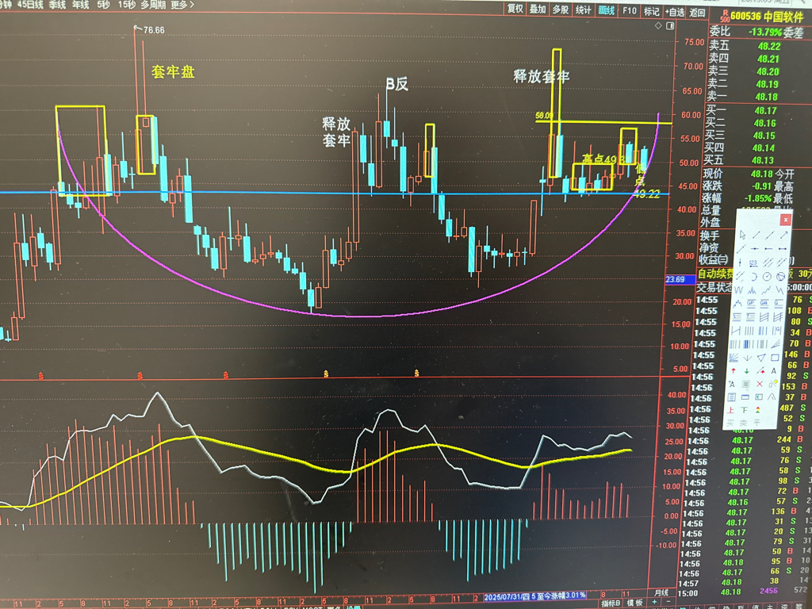Viewport: 812px width, 609px height.
Task: Click the stock title 600536 中国软件
Action: (x=767, y=17)
